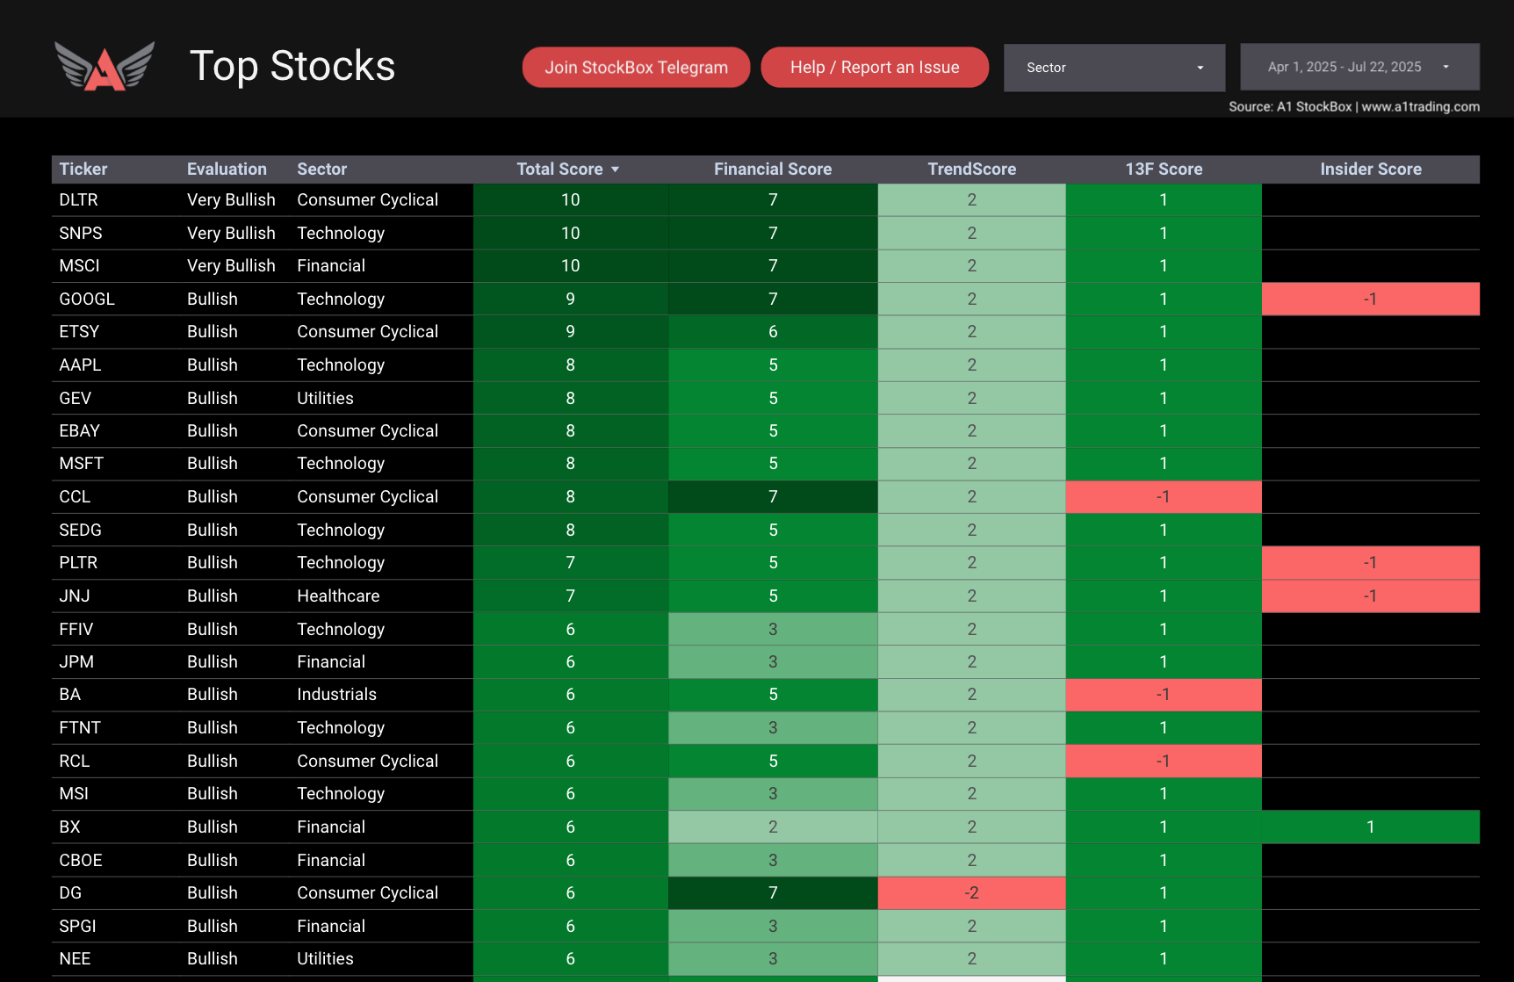Click the Insider Score column header
This screenshot has height=982, width=1514.
pos(1371,169)
